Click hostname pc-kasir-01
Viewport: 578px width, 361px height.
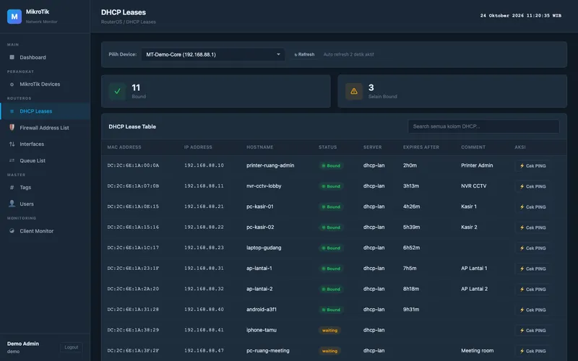point(260,206)
